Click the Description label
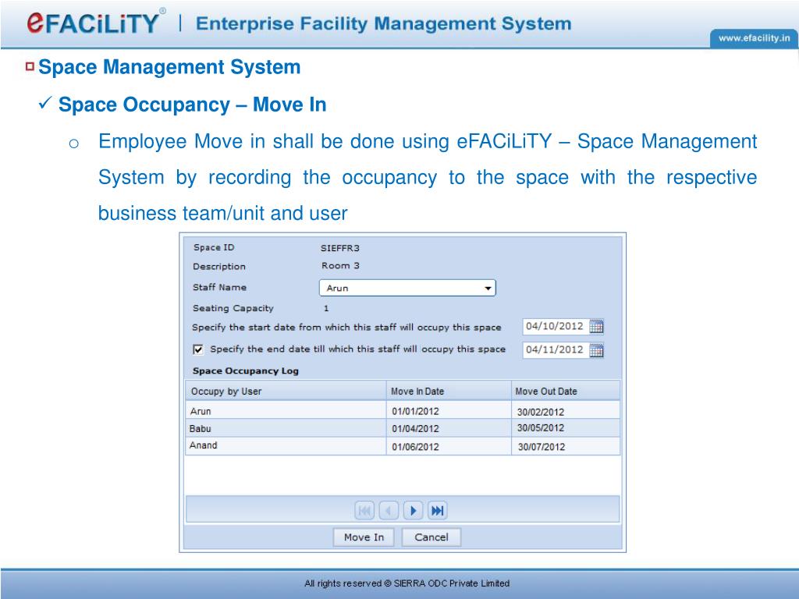Image resolution: width=799 pixels, height=599 pixels. [x=219, y=267]
